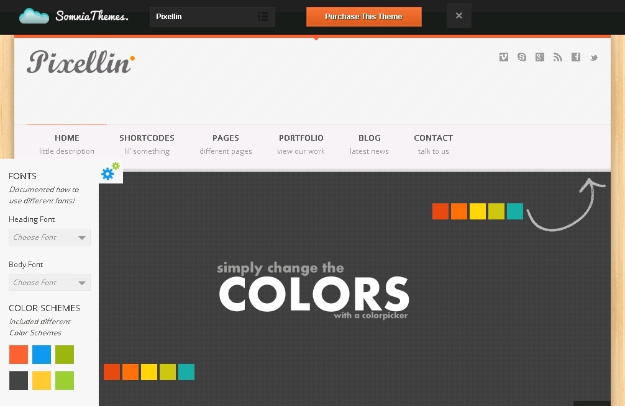Image resolution: width=625 pixels, height=406 pixels.
Task: Open the Body Font dropdown
Action: tap(50, 283)
